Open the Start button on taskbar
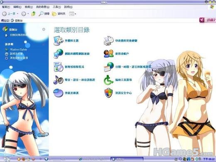216x162 pixels. (7, 159)
